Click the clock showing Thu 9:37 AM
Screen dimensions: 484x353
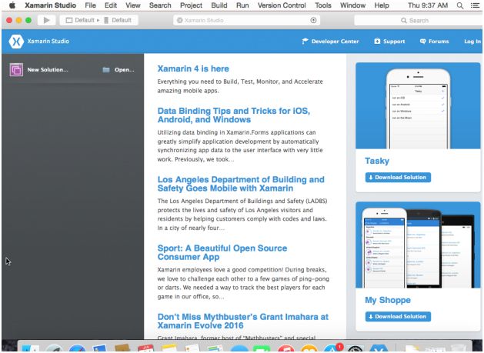[428, 5]
